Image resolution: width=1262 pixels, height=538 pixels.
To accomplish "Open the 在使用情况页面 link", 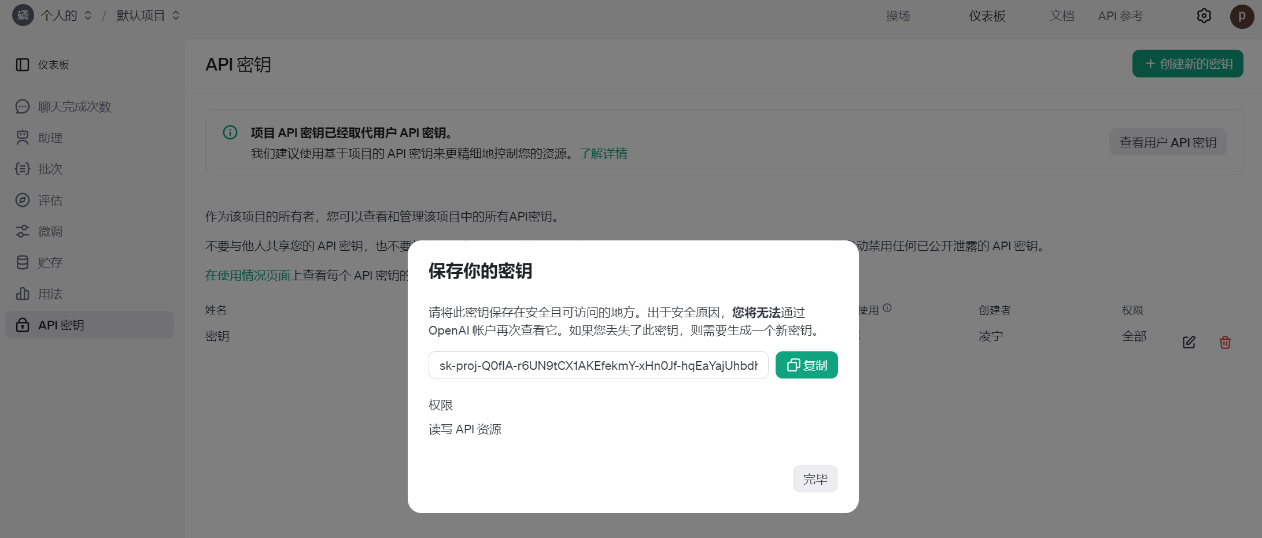I will click(x=248, y=276).
